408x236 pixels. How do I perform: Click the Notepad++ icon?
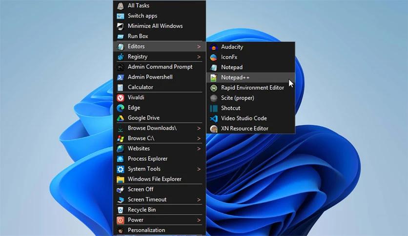(x=214, y=78)
